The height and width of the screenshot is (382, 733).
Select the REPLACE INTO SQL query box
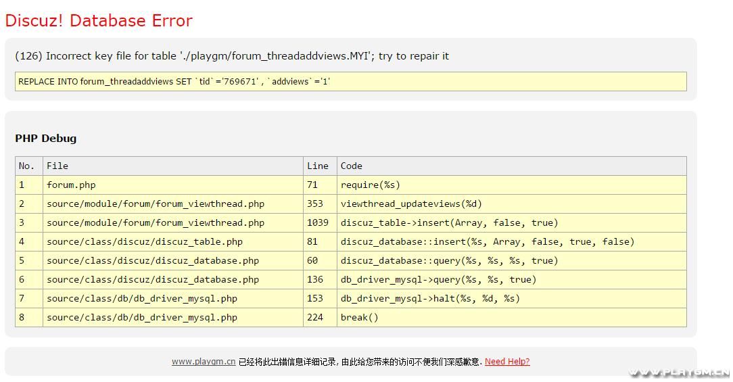pyautogui.click(x=350, y=81)
